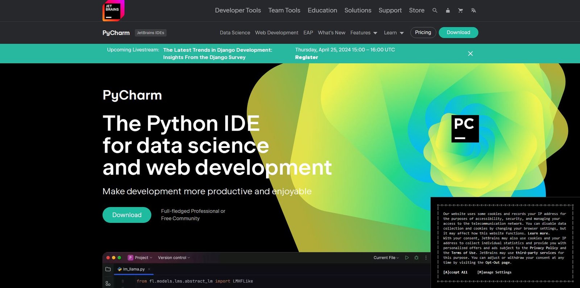Close the livestream announcement banner
Viewport: 580px width, 288px height.
point(471,54)
